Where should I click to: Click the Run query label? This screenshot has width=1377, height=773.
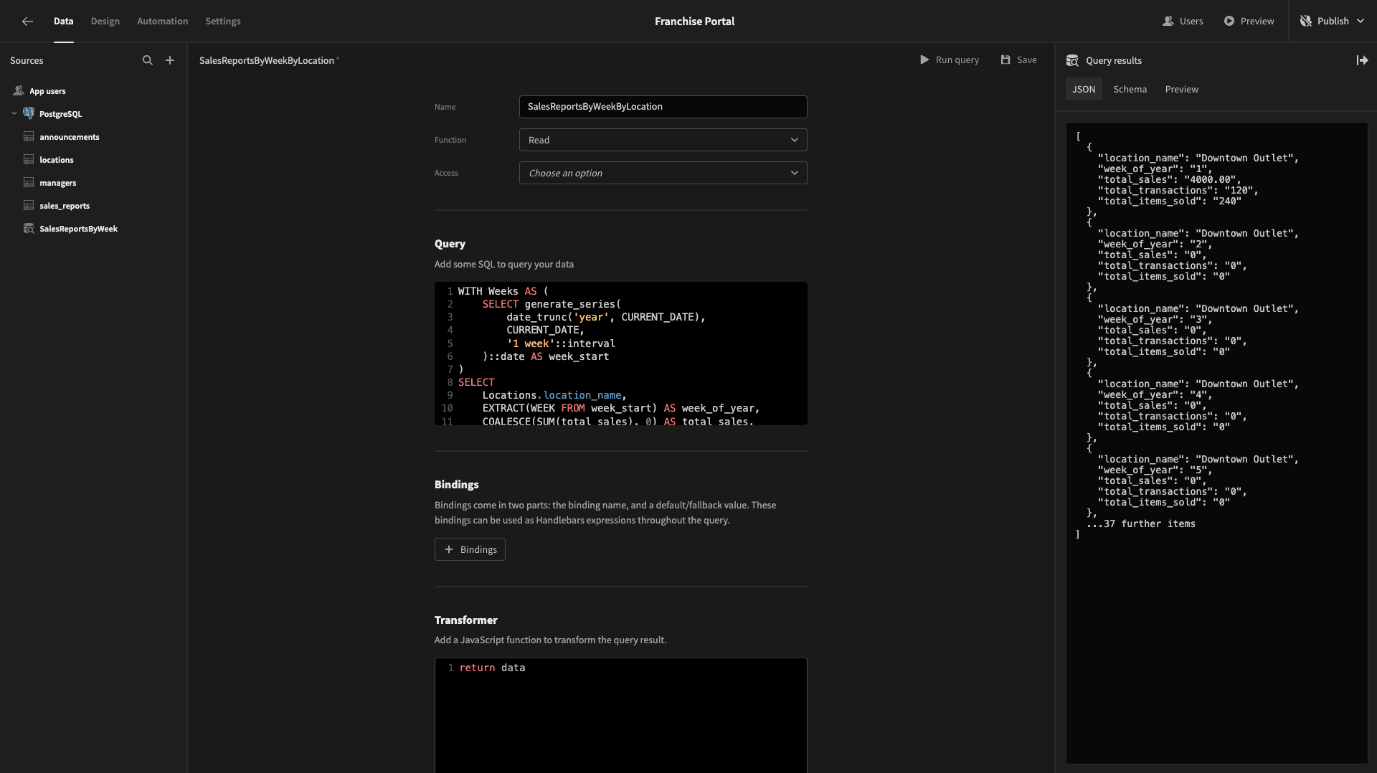point(957,60)
